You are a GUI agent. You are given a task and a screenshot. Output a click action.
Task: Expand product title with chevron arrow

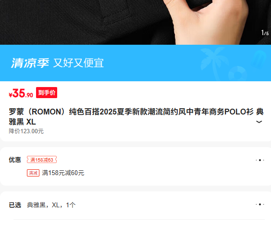(x=259, y=122)
